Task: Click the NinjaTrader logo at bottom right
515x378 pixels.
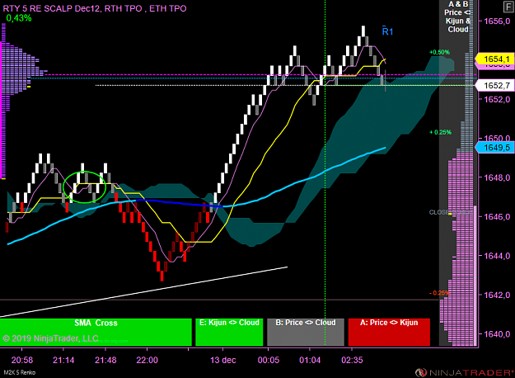Action: 465,372
